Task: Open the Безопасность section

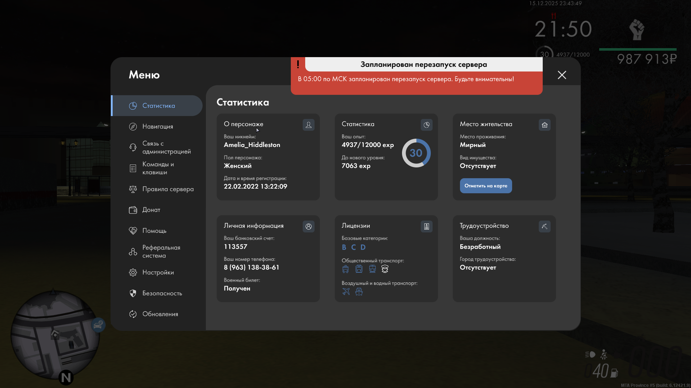Action: 162,293
